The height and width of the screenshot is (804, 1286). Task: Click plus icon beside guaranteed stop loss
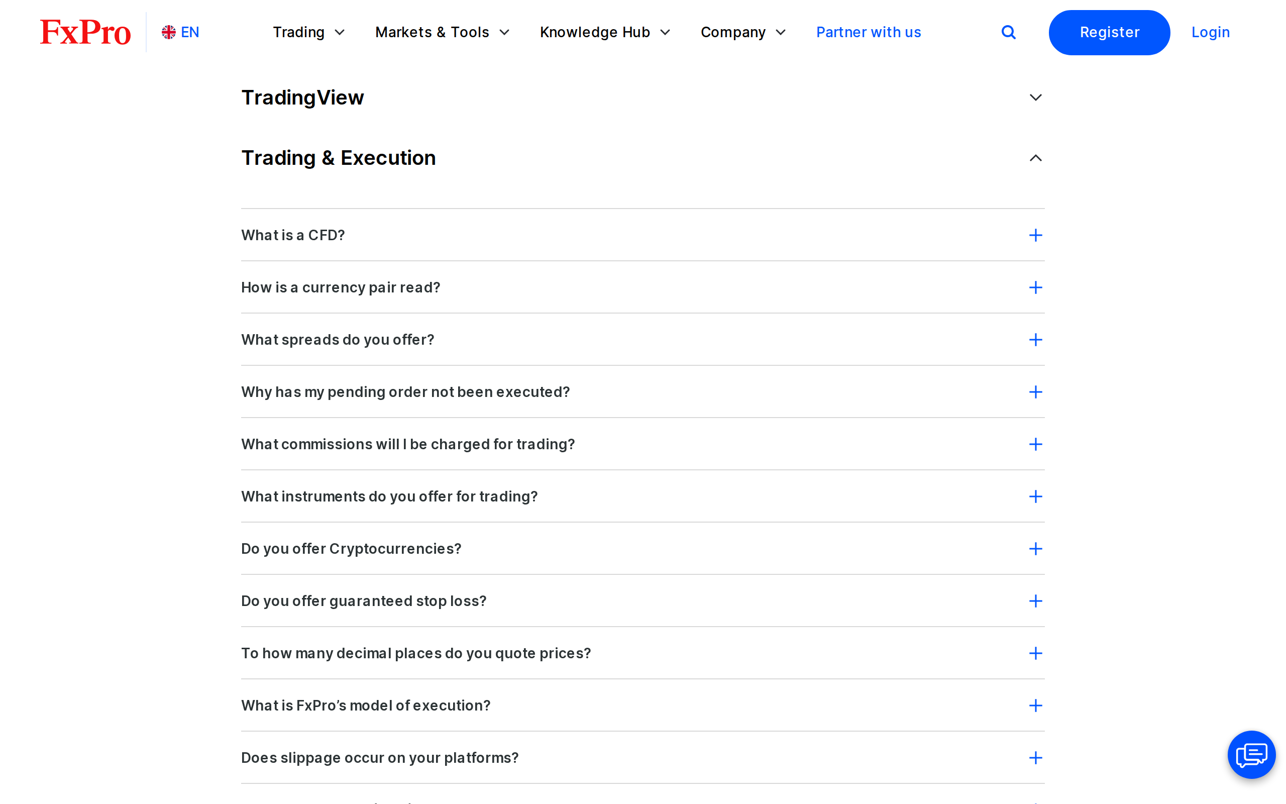point(1035,601)
